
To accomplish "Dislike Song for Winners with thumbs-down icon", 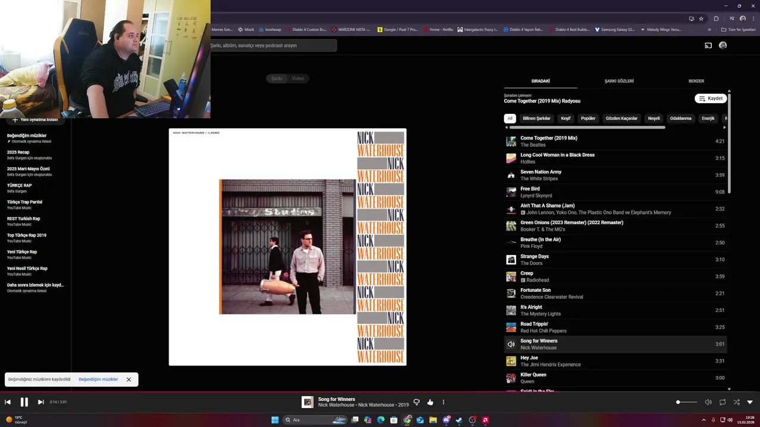I will coord(416,402).
